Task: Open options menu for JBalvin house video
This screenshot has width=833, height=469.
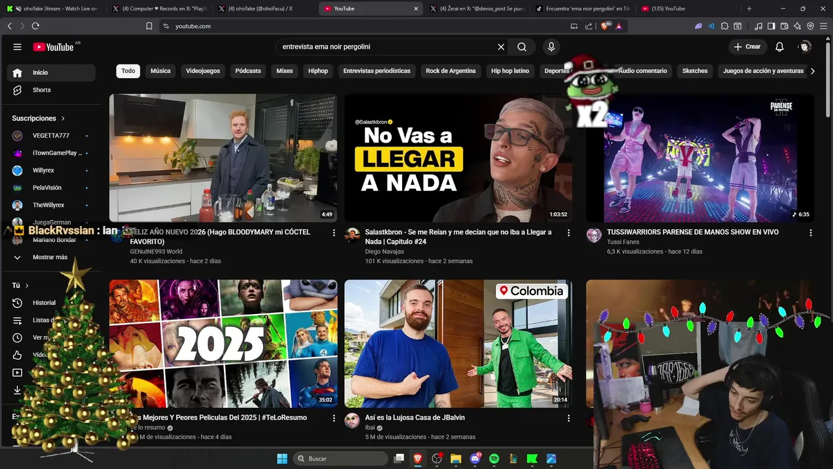Action: click(x=569, y=418)
